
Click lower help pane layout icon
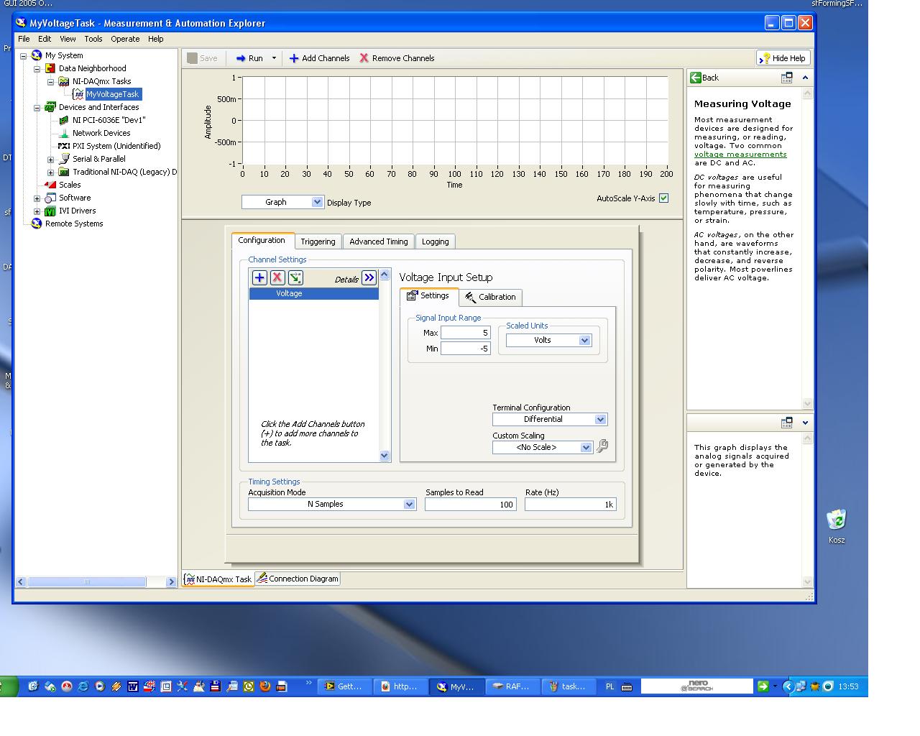click(x=787, y=423)
